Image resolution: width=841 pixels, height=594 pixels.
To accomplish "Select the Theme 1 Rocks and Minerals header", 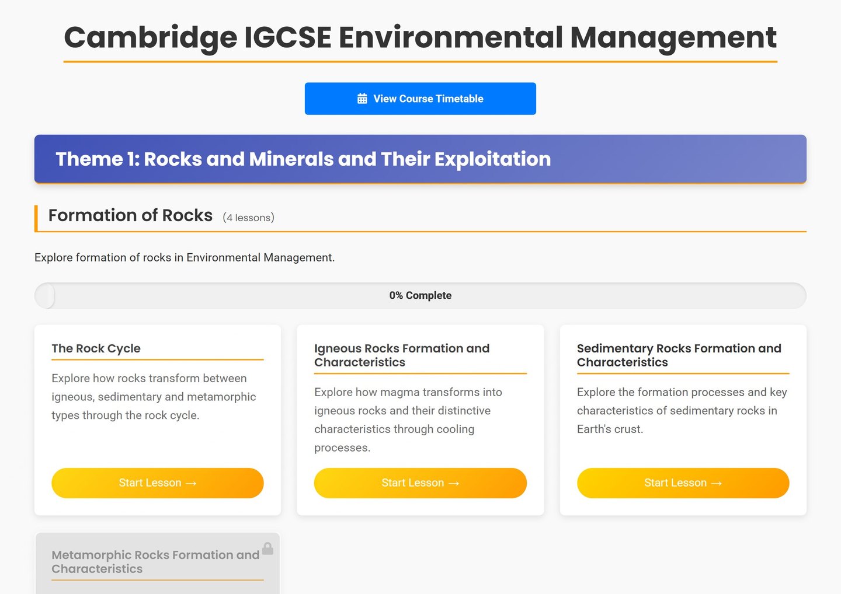I will [x=420, y=159].
